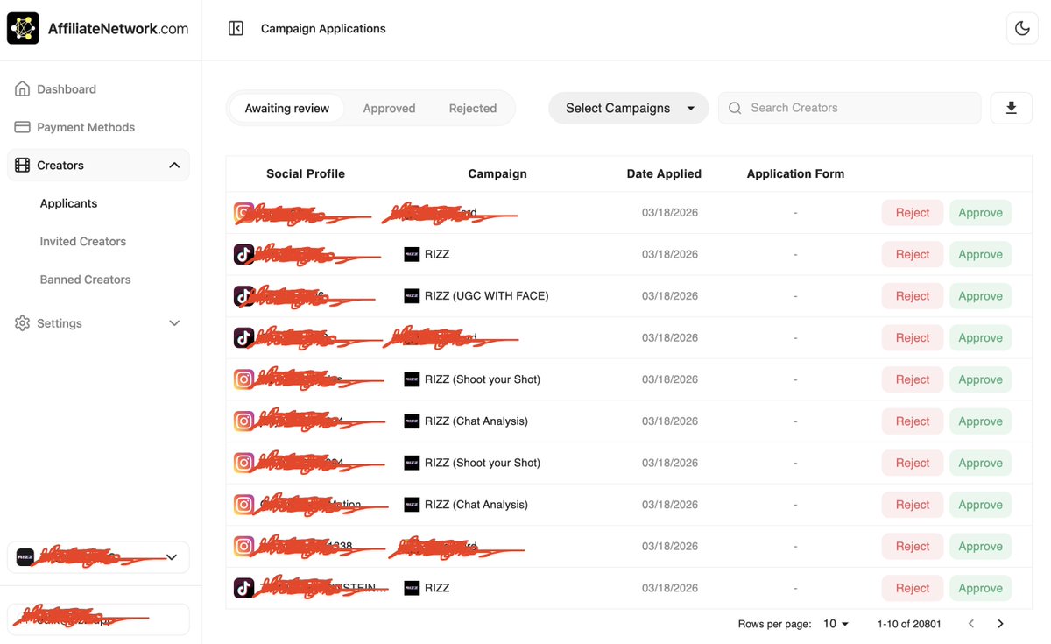
Task: Open the Rows per page dropdown
Action: (x=836, y=624)
